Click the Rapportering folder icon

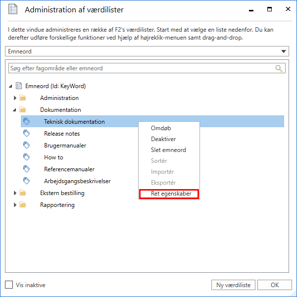tap(23, 205)
